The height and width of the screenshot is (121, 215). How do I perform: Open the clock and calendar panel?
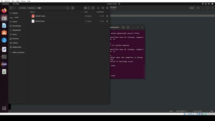click(112, 4)
